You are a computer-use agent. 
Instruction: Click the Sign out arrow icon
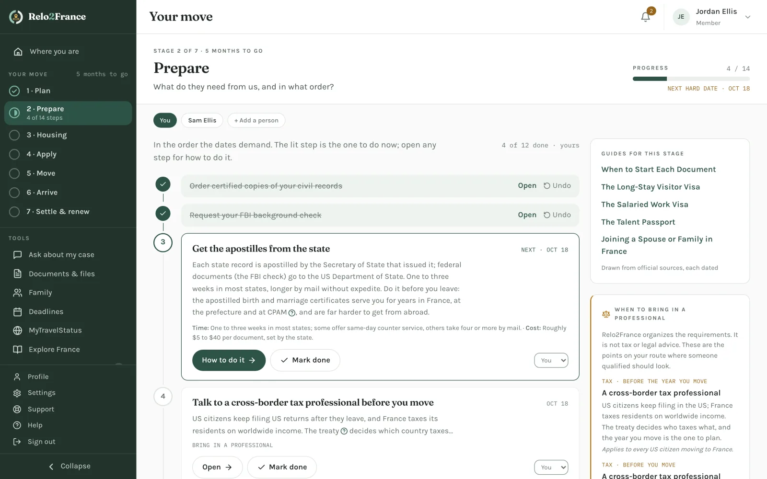(x=17, y=442)
